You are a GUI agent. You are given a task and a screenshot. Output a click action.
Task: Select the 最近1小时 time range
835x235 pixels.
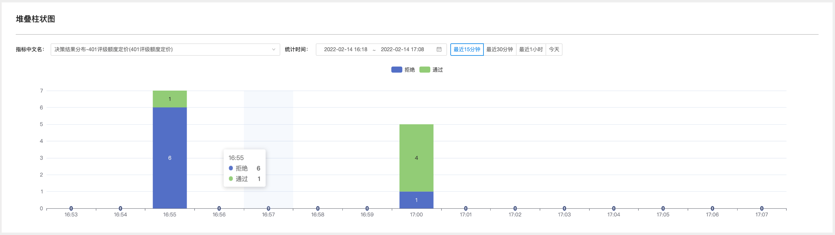531,50
